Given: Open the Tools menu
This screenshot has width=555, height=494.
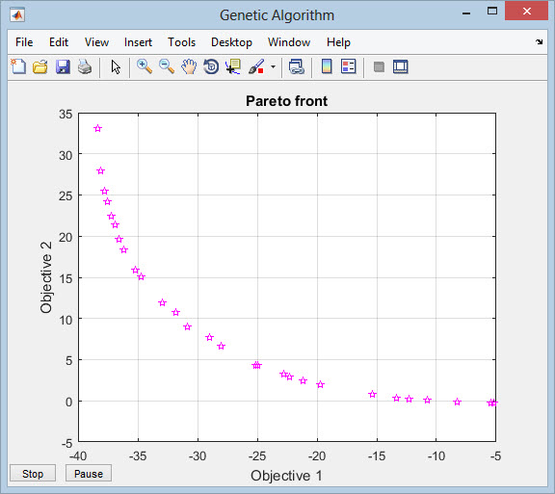Looking at the screenshot, I should click(181, 42).
